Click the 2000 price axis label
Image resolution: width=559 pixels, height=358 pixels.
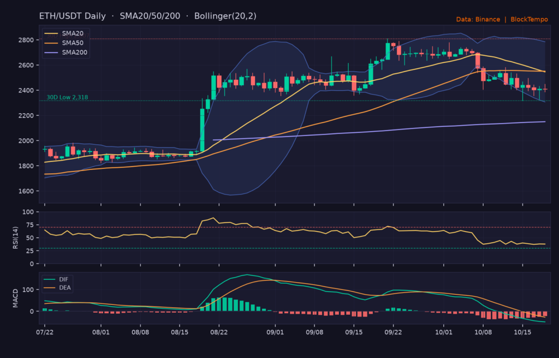26,140
